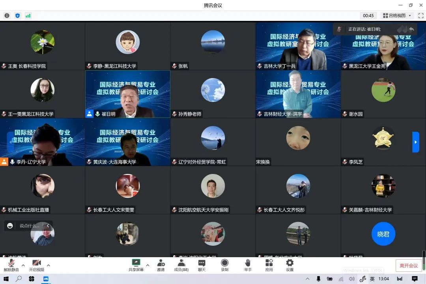
Task: Open the 宫格视图 view layout dropdown
Action: pos(397,15)
